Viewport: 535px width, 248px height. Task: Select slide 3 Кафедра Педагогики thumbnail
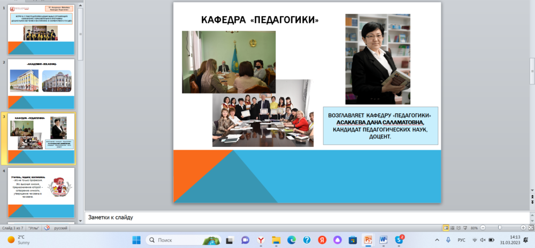point(41,138)
